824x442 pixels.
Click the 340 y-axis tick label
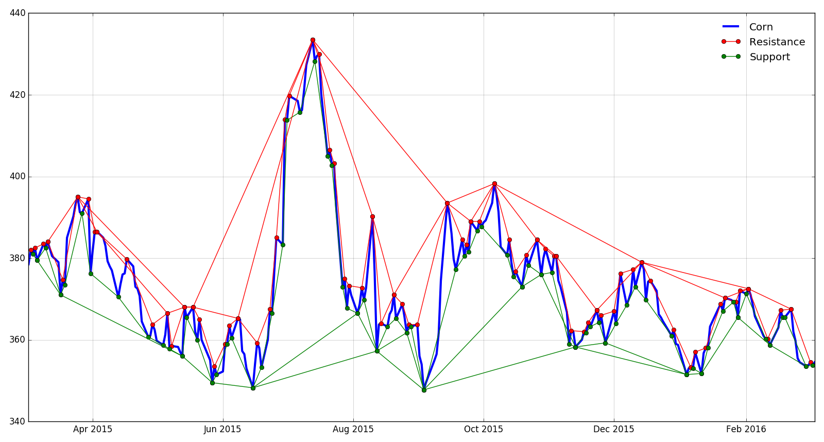pos(18,421)
